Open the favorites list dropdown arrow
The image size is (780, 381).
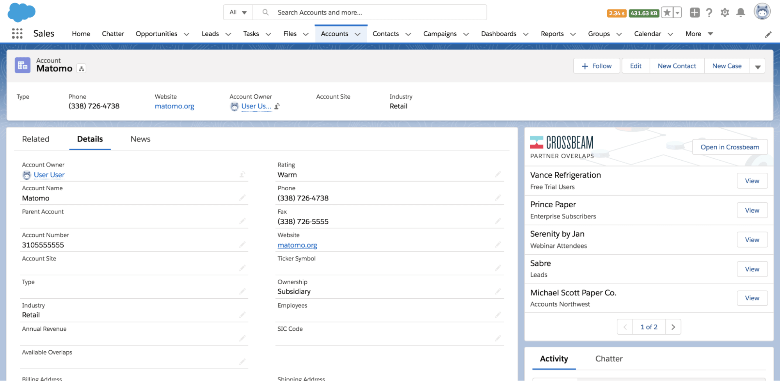(x=678, y=12)
